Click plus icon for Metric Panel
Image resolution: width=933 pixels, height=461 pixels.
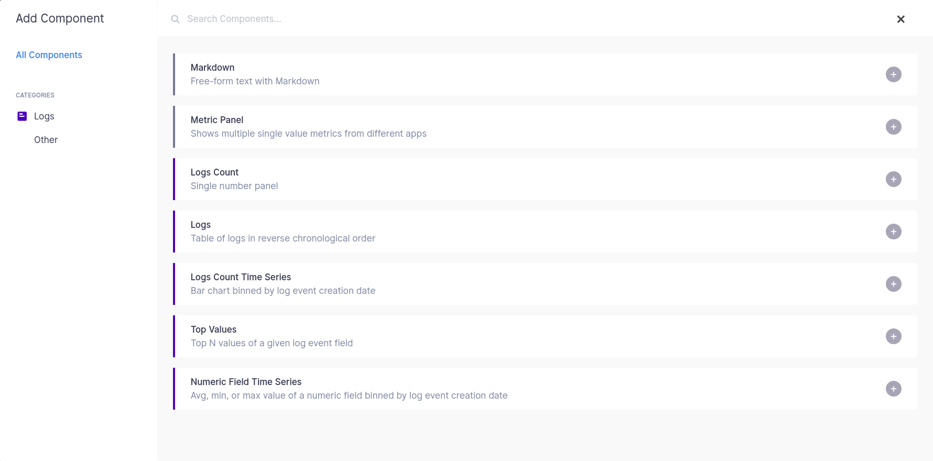[x=894, y=127]
